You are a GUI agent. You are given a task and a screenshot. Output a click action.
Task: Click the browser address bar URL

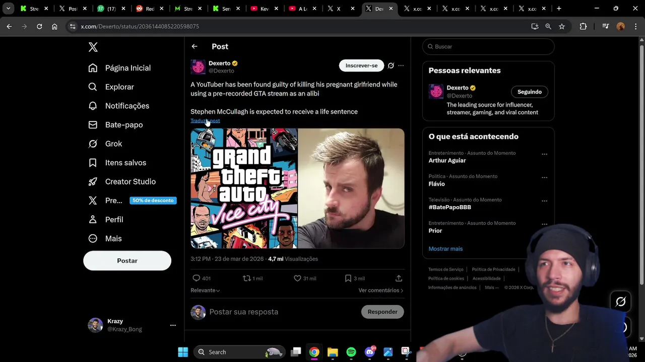140,26
